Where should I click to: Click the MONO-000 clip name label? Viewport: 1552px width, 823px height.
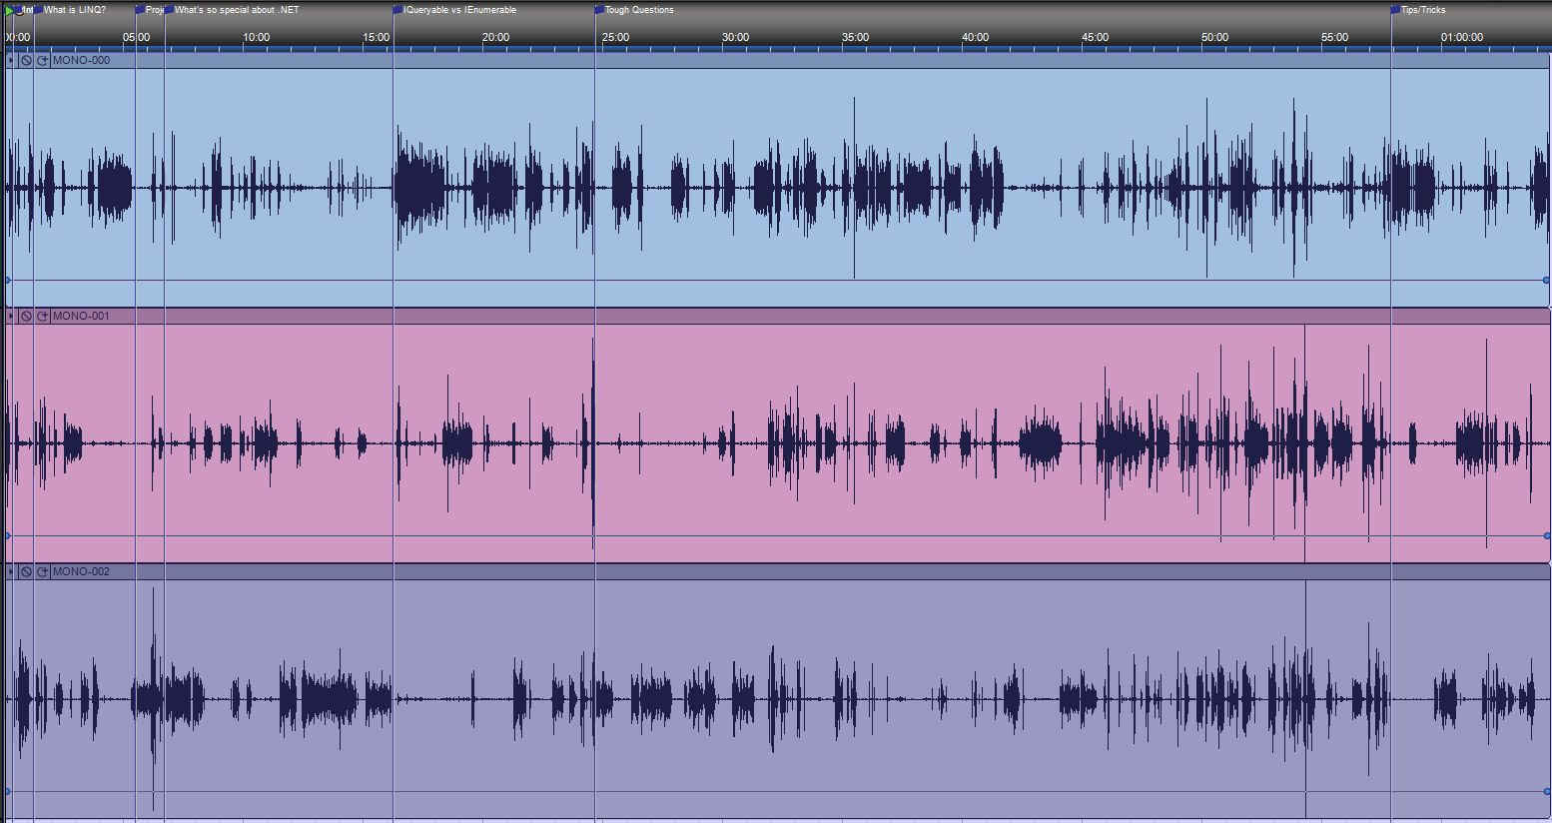coord(81,60)
